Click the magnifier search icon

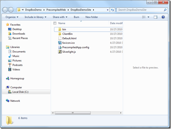(x=165, y=10)
